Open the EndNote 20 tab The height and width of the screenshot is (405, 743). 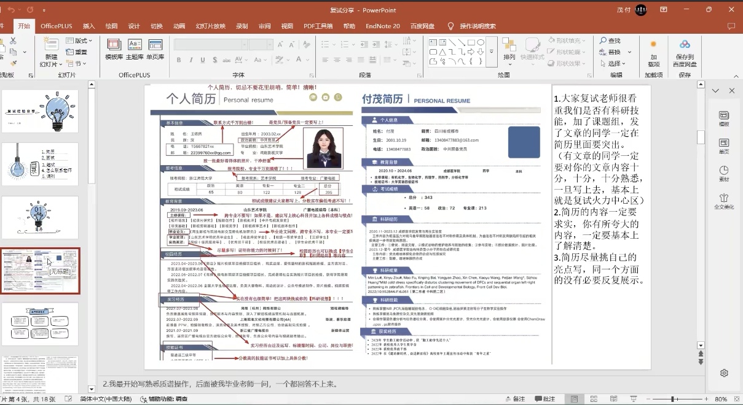pos(383,26)
